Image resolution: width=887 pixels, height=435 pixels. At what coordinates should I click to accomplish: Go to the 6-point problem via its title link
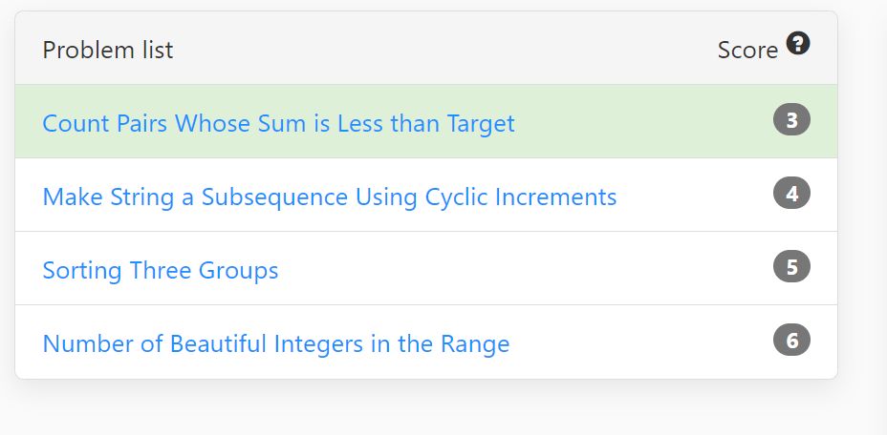pos(276,343)
